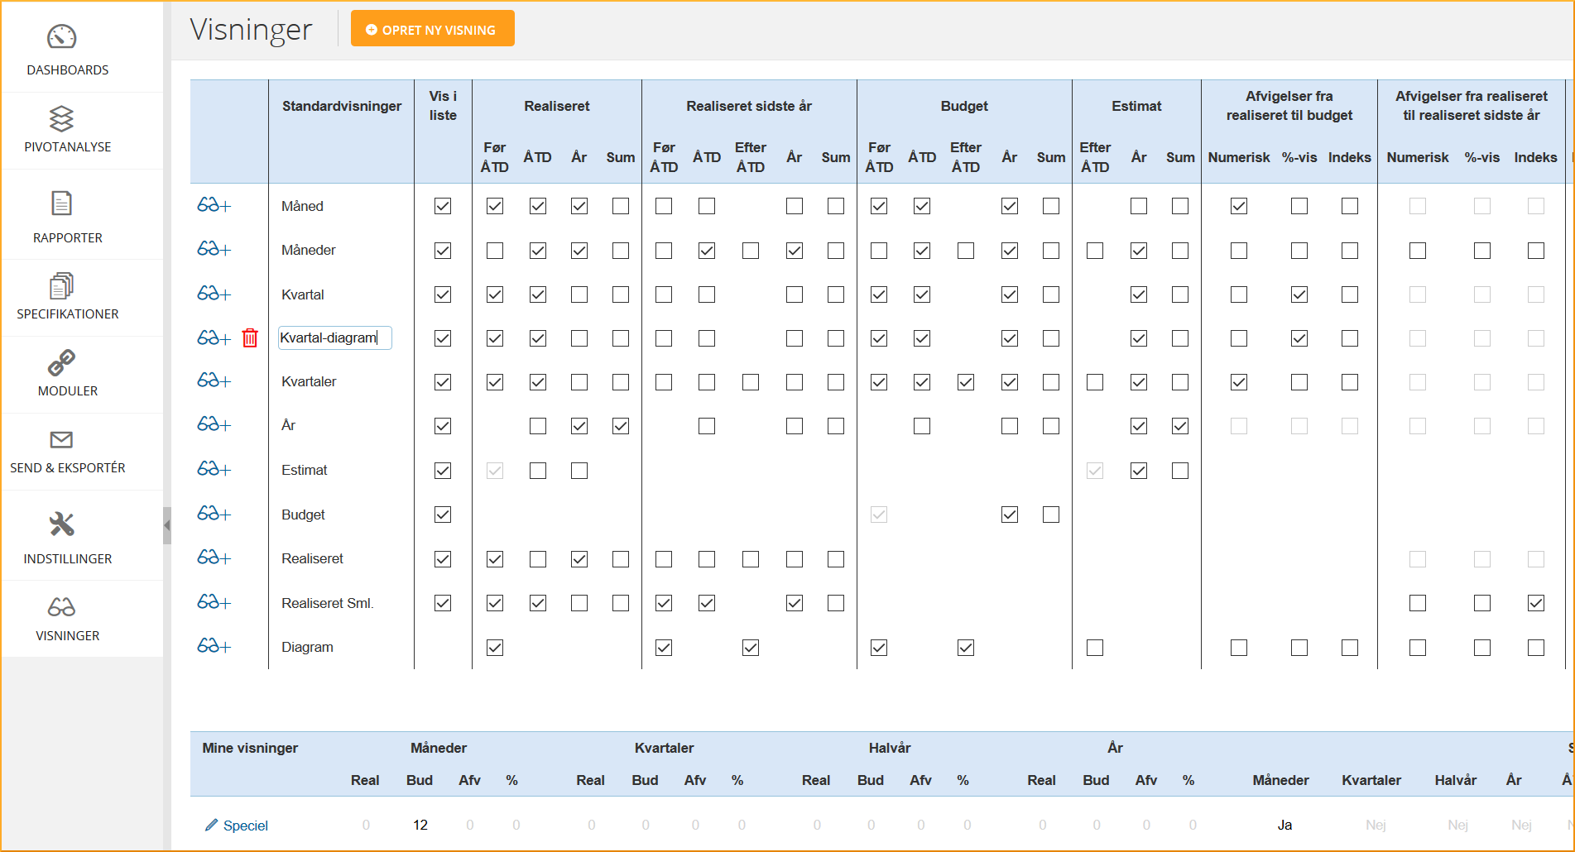Uncheck 'Vis i liste' for Måned
The height and width of the screenshot is (852, 1575).
[x=443, y=206]
